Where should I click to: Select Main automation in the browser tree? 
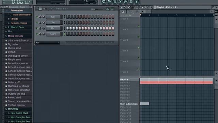(22, 15)
